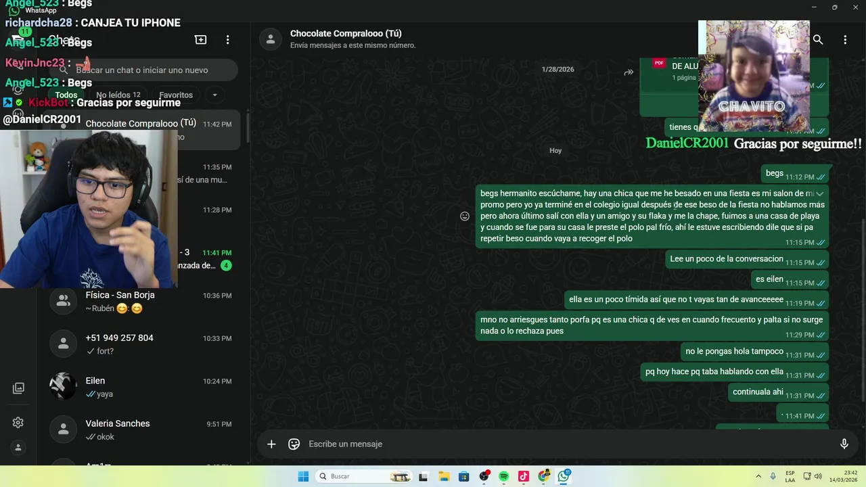Viewport: 866px width, 487px height.
Task: Switch to the No leídos filter
Action: pyautogui.click(x=118, y=95)
